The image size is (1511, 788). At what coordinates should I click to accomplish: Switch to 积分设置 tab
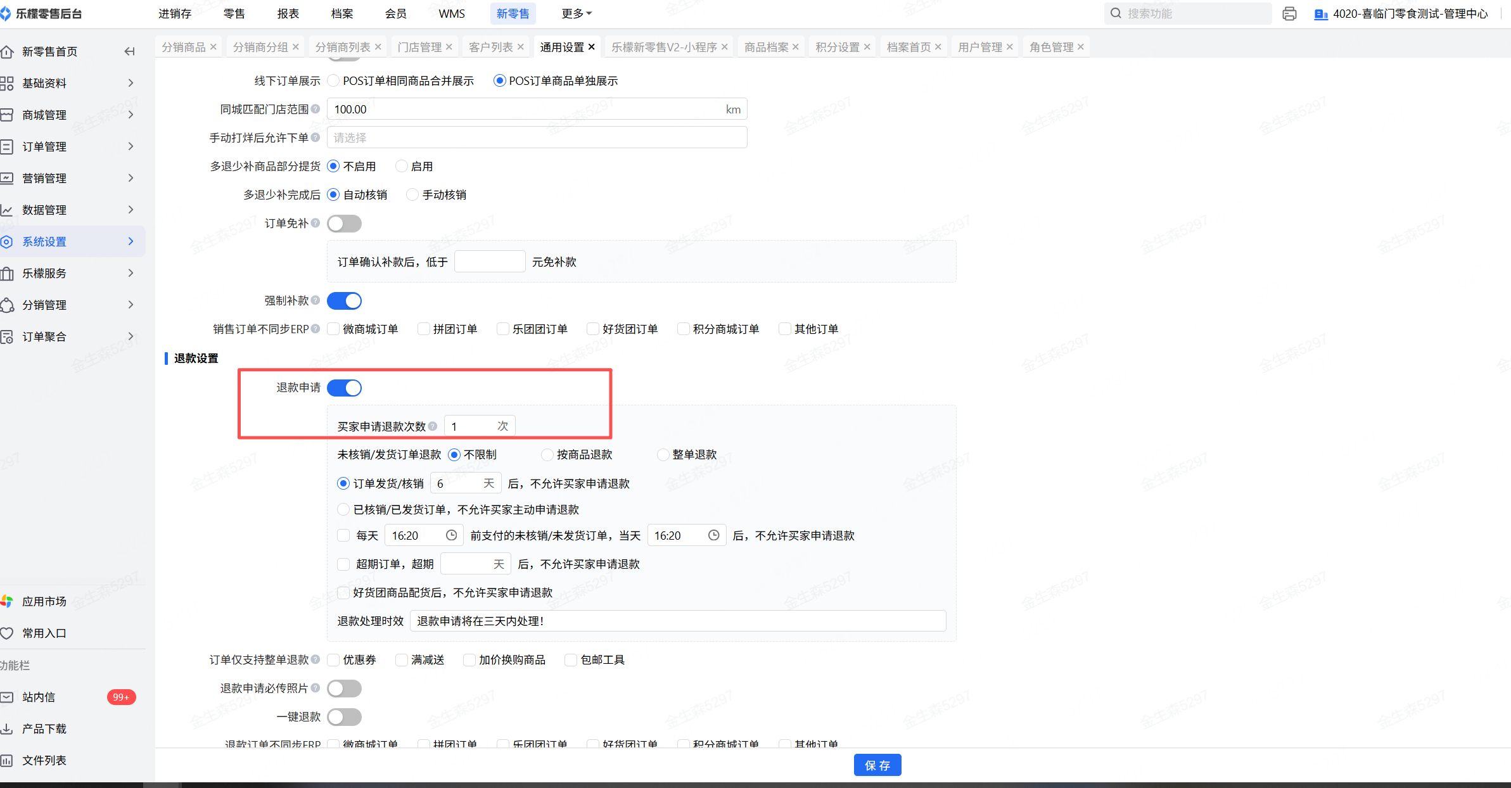(837, 47)
